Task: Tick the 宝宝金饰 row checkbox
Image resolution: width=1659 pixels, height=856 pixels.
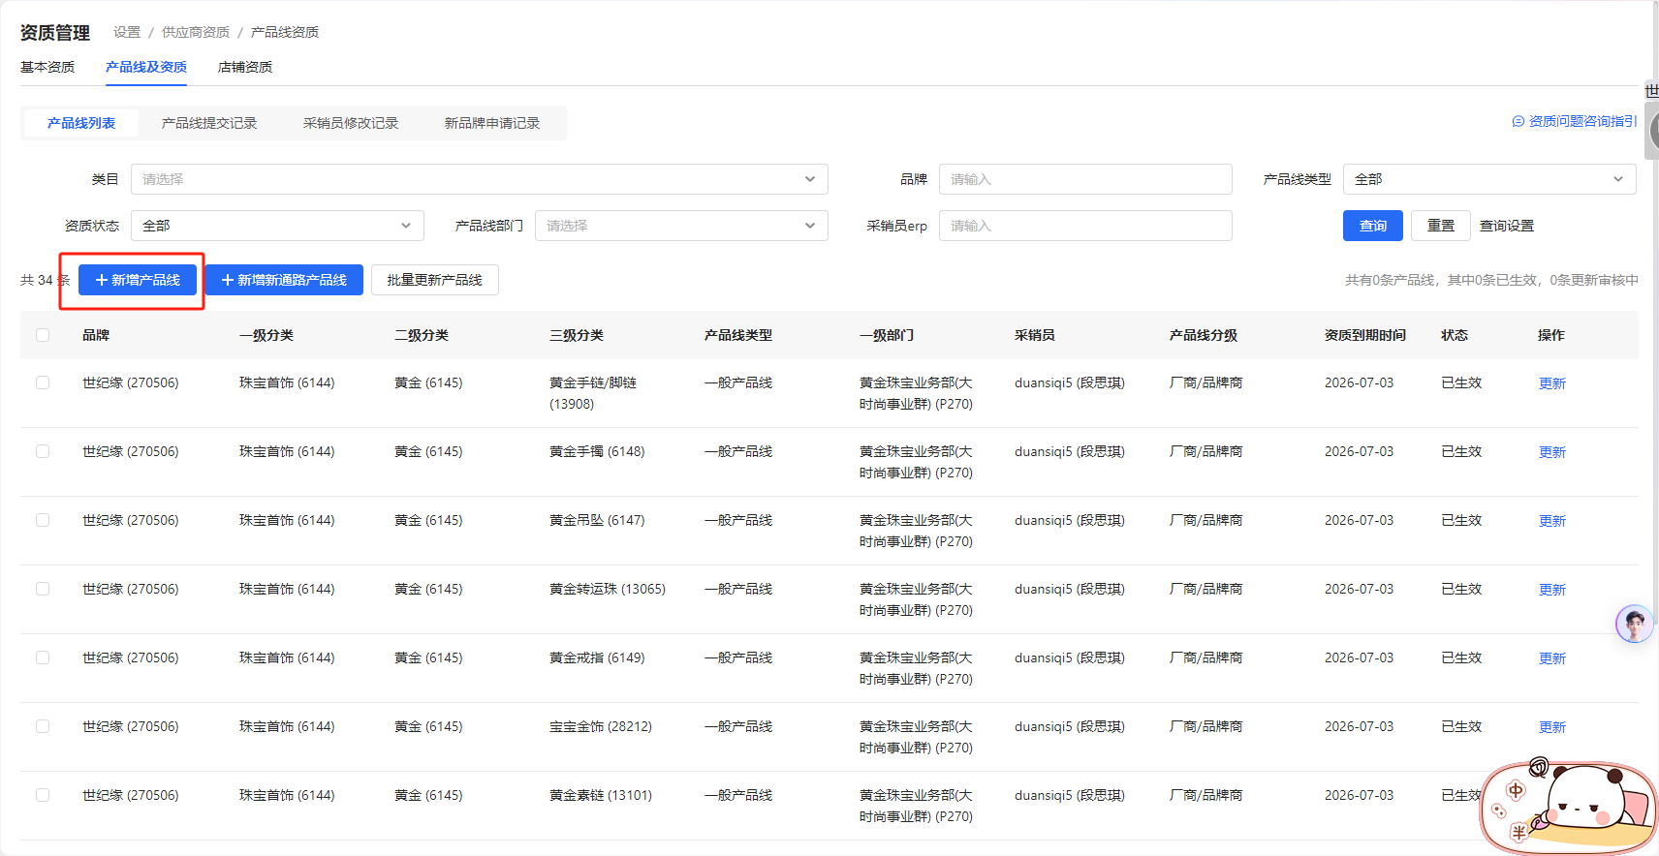Action: pyautogui.click(x=43, y=726)
